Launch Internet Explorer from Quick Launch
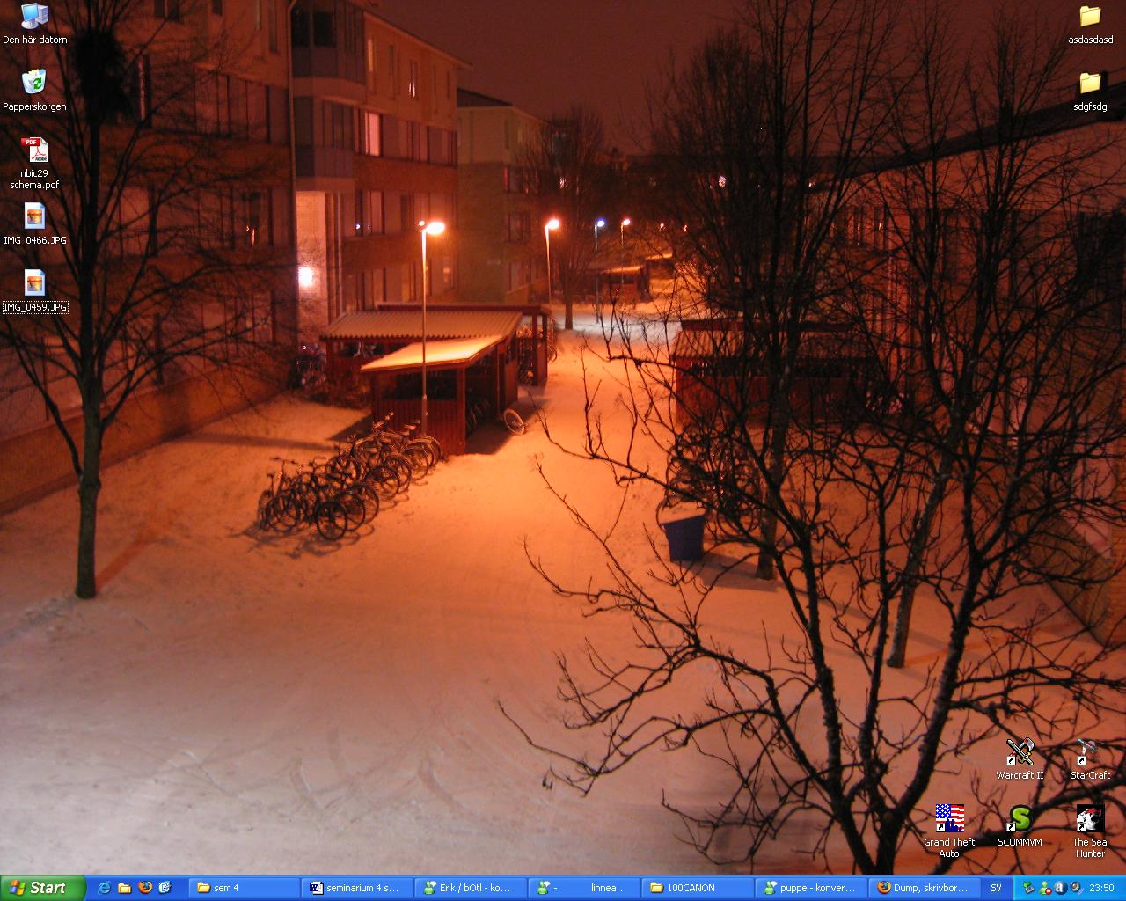1126x901 pixels. point(105,888)
